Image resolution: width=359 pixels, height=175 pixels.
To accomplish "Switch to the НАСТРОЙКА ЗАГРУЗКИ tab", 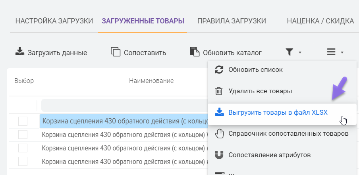I will click(54, 21).
